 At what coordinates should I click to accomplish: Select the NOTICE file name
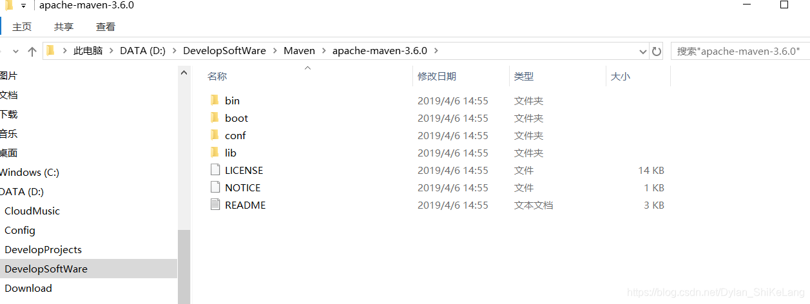click(243, 187)
